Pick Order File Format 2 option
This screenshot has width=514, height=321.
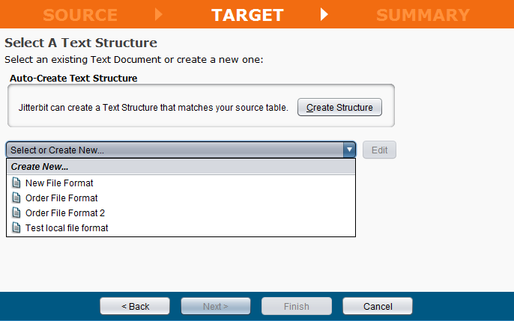65,213
